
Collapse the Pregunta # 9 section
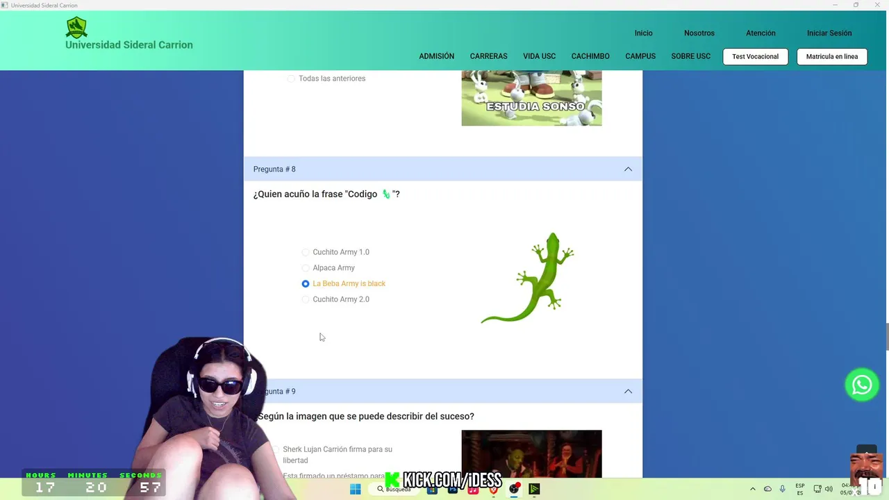click(x=628, y=392)
